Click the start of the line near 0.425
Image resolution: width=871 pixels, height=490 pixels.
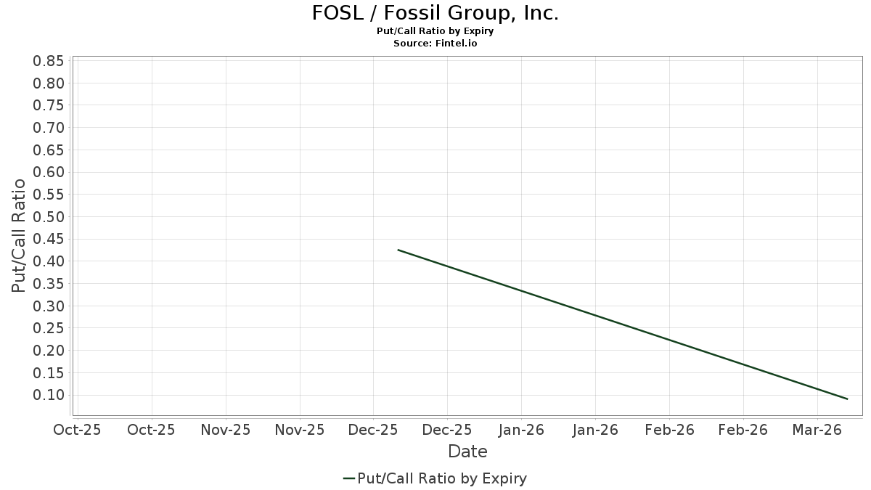click(398, 250)
